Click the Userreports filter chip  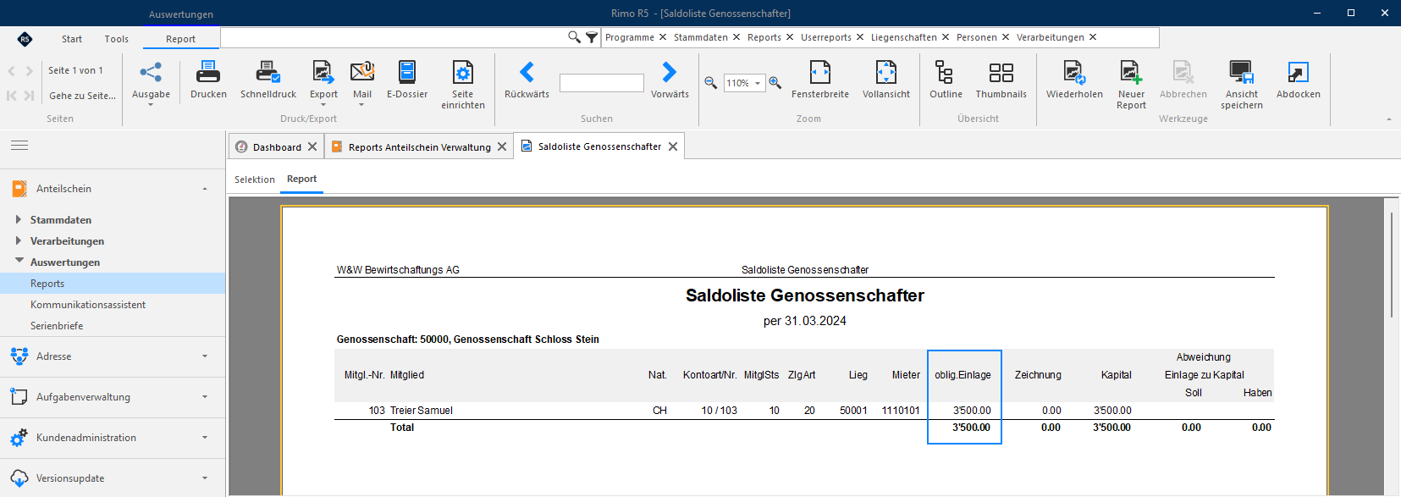pyautogui.click(x=826, y=37)
